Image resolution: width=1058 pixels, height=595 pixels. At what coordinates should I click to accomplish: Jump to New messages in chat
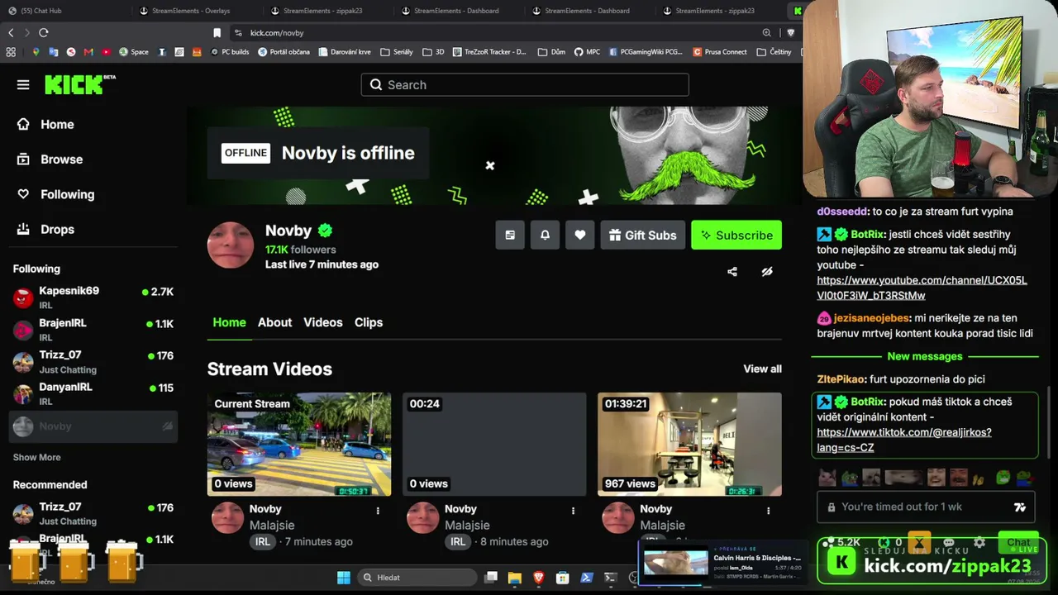coord(925,356)
